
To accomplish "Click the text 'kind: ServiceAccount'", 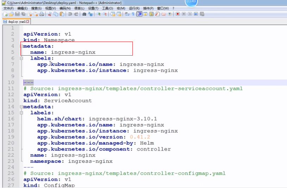I will click(57, 101).
